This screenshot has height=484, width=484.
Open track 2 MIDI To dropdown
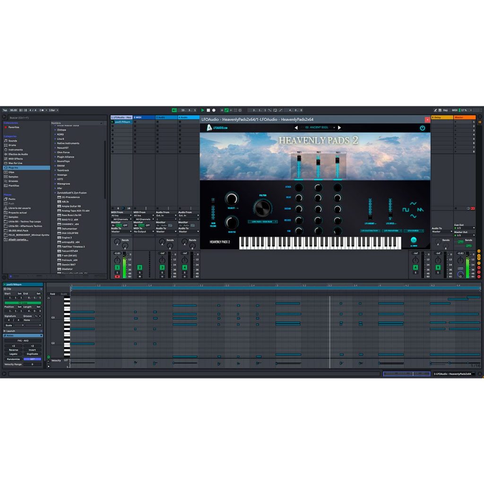pos(144,232)
